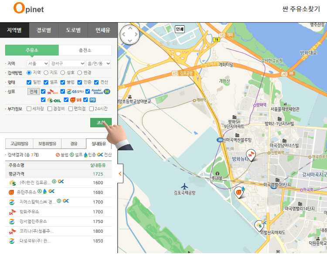Click the green 조회 search button
Viewport: 327px width, 254px height.
pos(101,122)
